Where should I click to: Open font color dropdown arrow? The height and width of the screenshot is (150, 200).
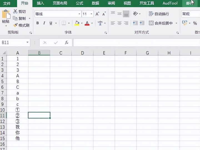(92, 23)
